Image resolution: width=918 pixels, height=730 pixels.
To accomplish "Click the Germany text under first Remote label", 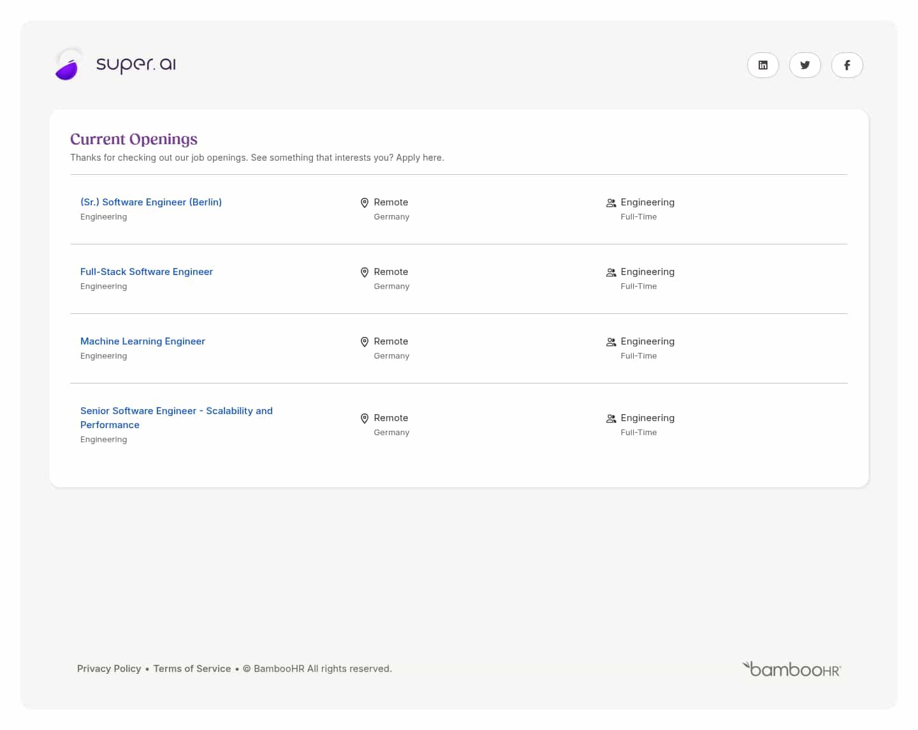I will (x=391, y=217).
